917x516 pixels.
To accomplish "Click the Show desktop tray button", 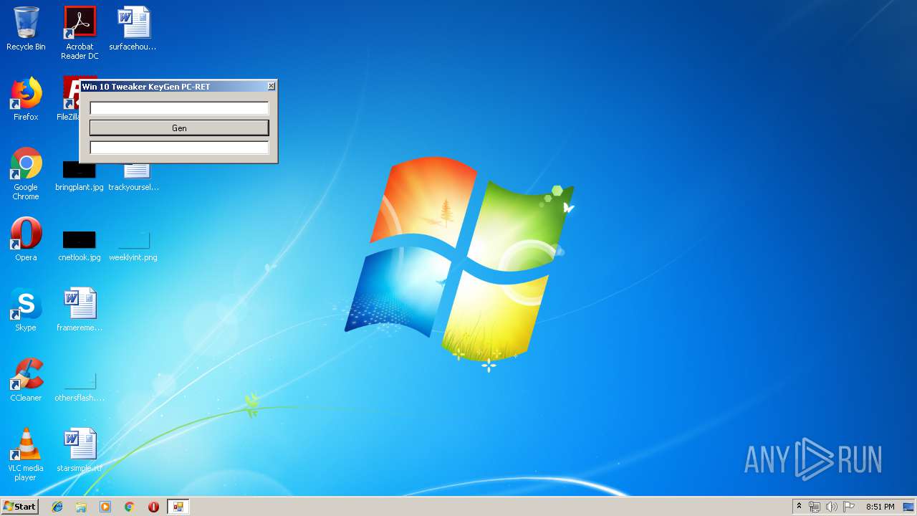I will tap(909, 507).
